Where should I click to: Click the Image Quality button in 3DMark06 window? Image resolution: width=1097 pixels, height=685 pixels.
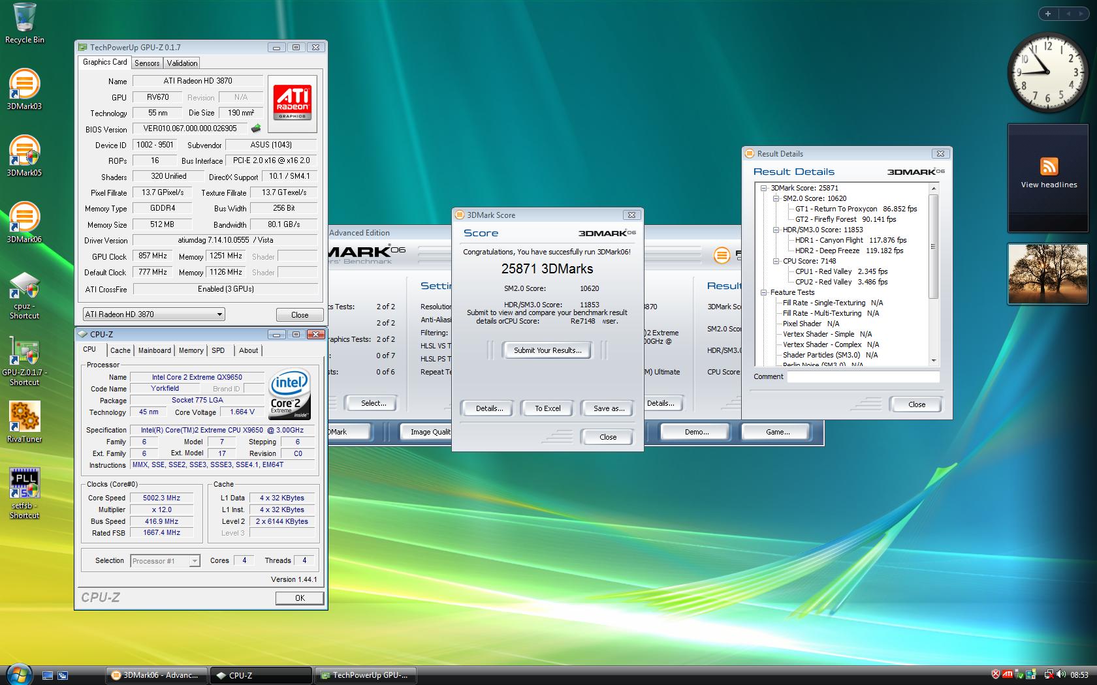coord(424,432)
